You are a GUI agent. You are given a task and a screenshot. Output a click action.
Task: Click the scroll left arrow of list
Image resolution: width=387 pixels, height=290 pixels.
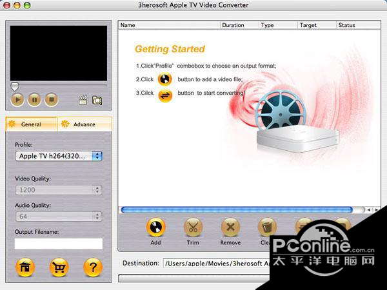click(369, 210)
